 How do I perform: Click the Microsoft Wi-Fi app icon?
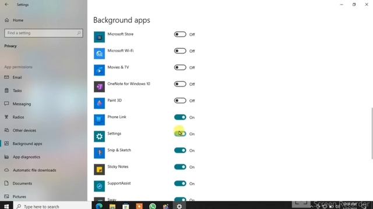click(x=99, y=53)
